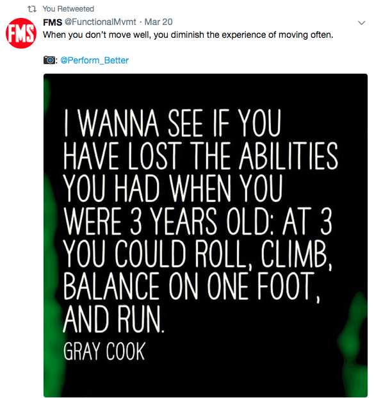Open the FMS display name profile
Viewport: 374px width, 398px height.
pos(53,22)
